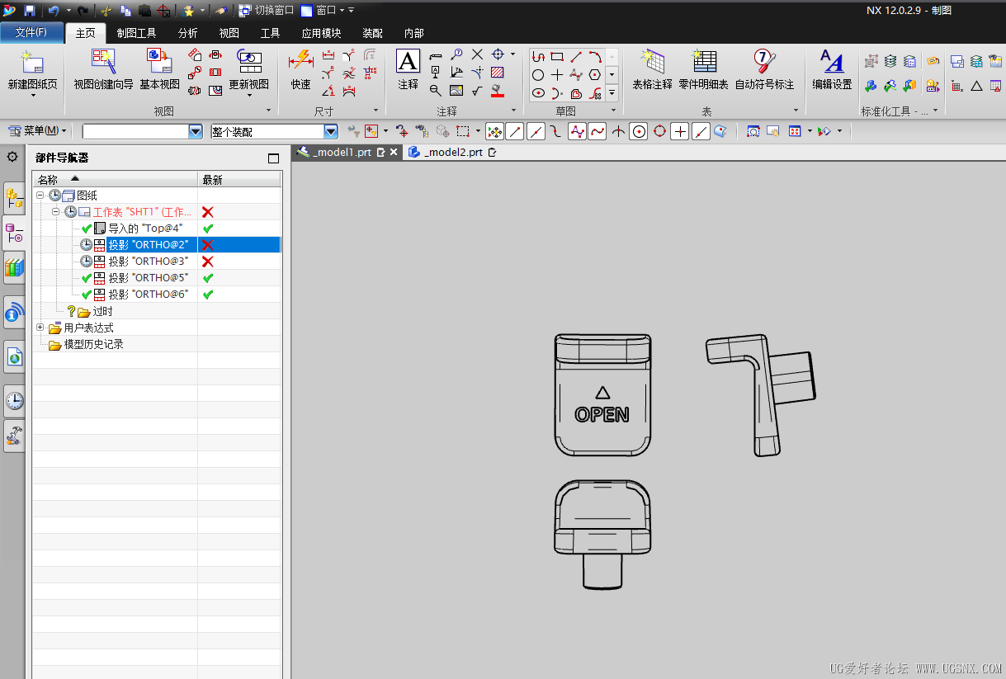Switch to the 制图工具 ribbon tab
The width and height of the screenshot is (1006, 679).
pos(136,33)
